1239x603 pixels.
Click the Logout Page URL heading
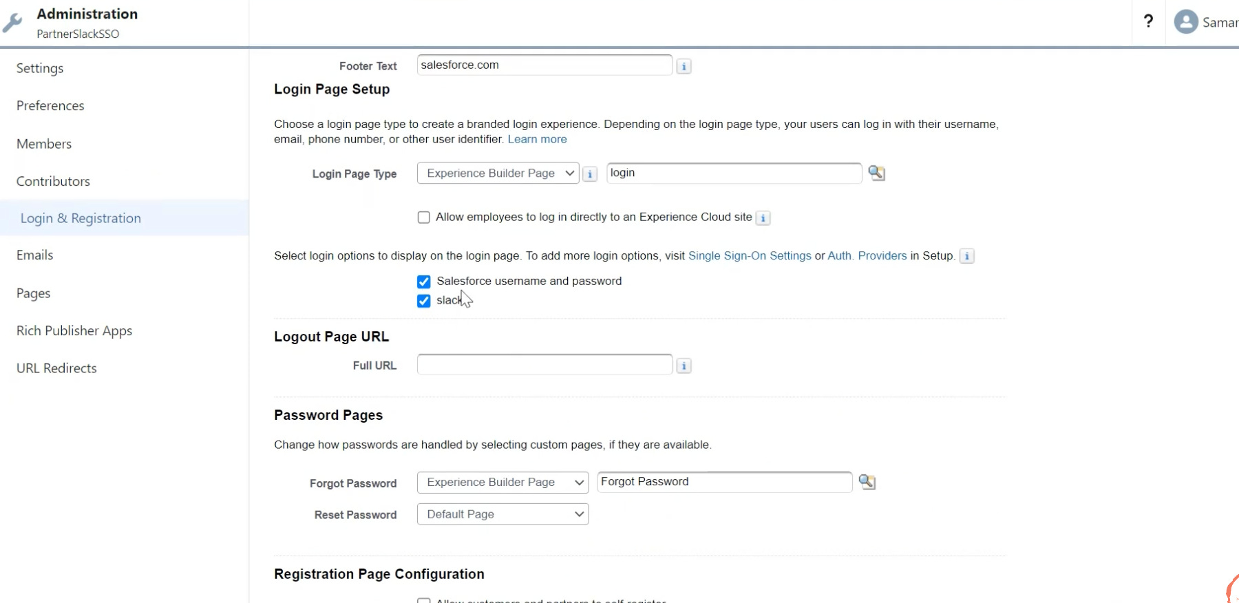click(331, 337)
